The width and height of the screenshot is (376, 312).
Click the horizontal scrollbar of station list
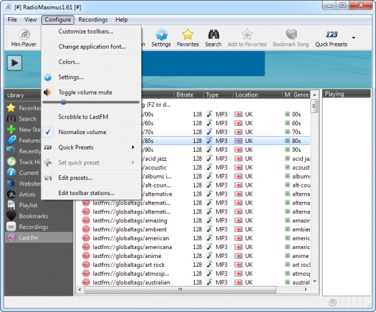tap(180, 289)
